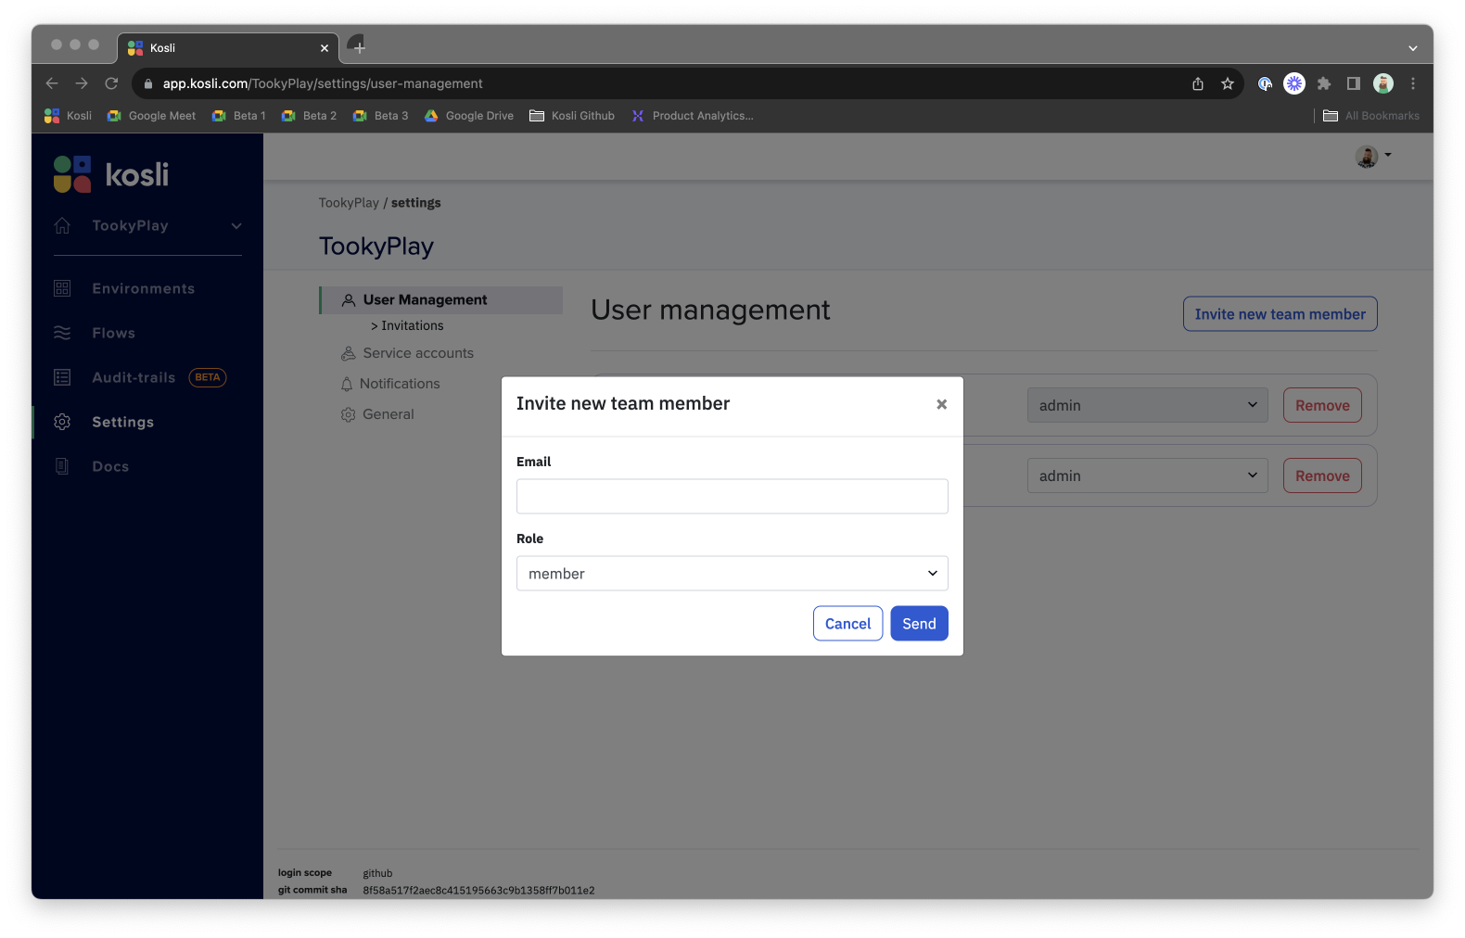Click the Send button
Screen dimensions: 1465x938
(x=919, y=624)
